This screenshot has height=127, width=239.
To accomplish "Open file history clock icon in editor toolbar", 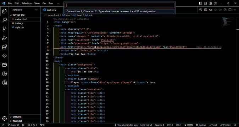I will click(x=201, y=10).
